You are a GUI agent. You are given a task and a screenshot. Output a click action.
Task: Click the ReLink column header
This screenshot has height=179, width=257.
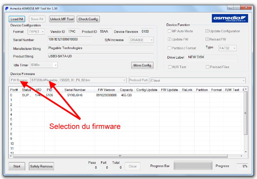pyautogui.click(x=187, y=90)
